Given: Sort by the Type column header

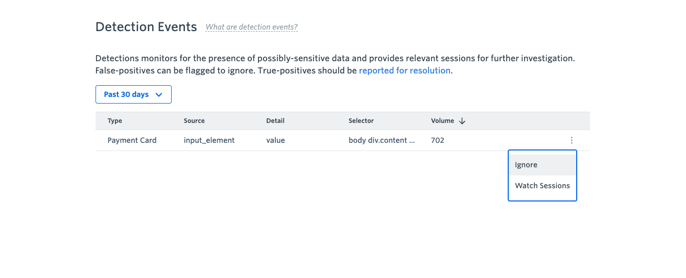Looking at the screenshot, I should [115, 121].
